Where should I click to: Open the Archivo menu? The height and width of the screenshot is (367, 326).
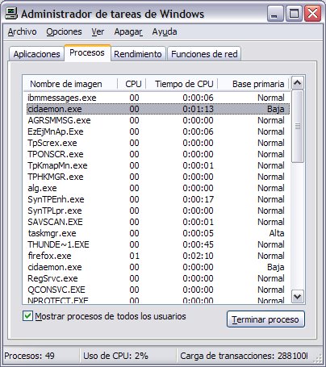(22, 31)
